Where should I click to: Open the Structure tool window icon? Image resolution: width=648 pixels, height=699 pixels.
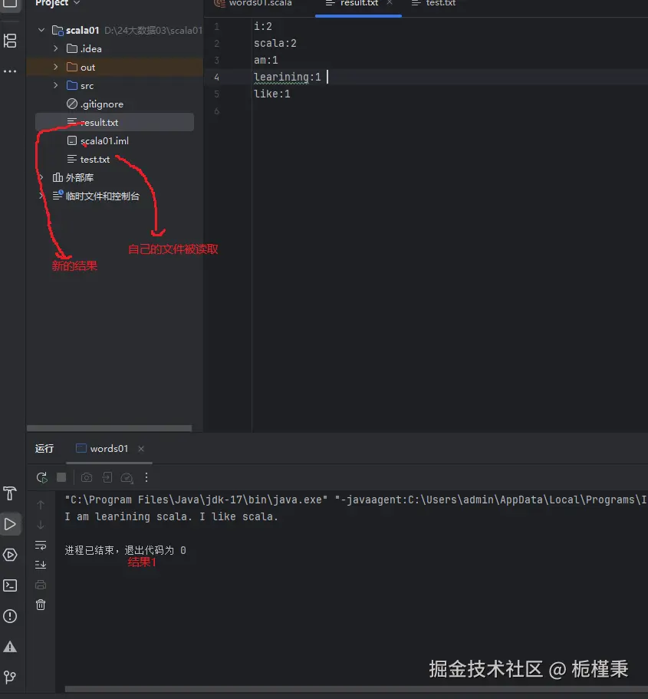coord(10,41)
